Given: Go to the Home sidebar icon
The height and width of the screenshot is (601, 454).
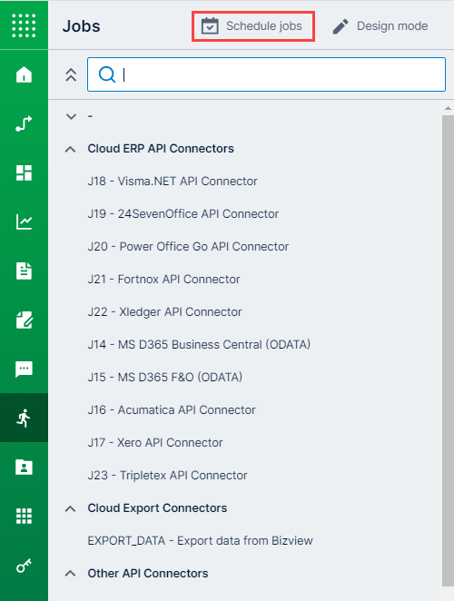Looking at the screenshot, I should coord(24,74).
